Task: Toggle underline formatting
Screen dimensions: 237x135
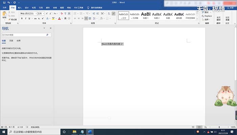Action: point(29,18)
